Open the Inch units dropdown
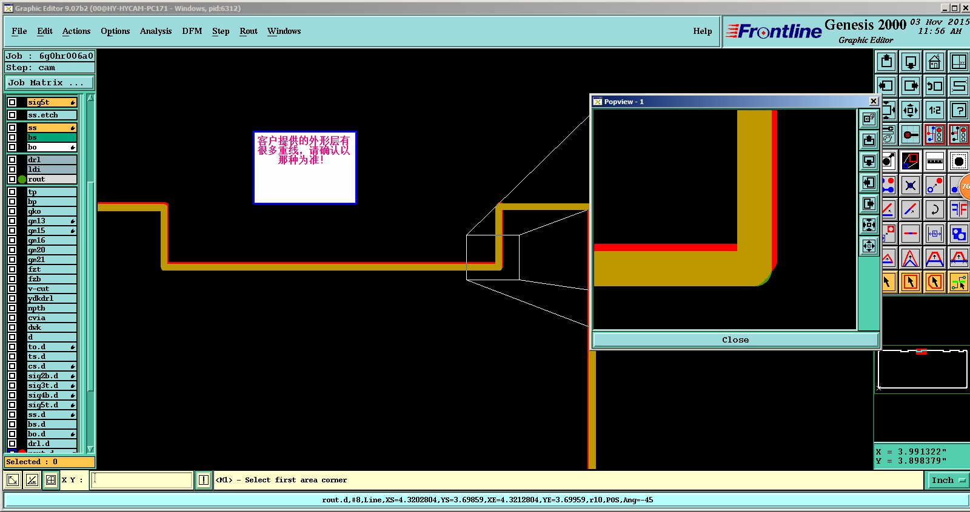This screenshot has height=512, width=970. pyautogui.click(x=948, y=480)
